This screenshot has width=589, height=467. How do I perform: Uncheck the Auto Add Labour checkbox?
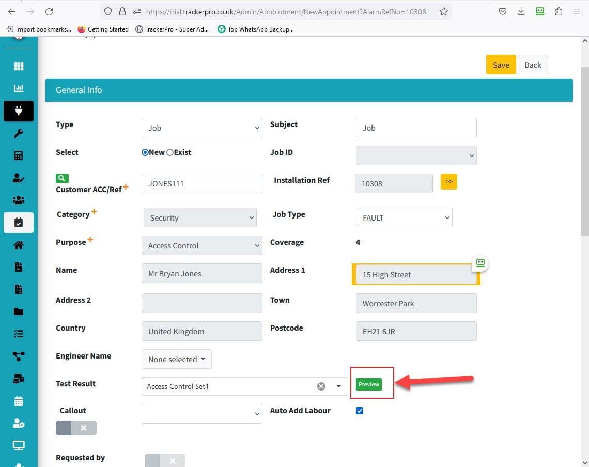(x=360, y=411)
